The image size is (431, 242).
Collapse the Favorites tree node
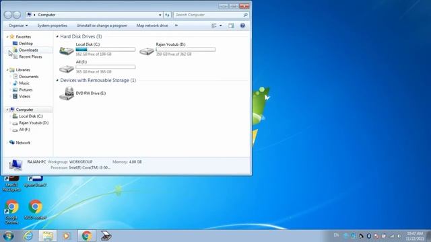coord(7,37)
